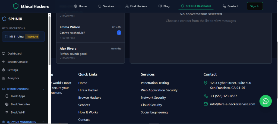Image resolution: width=278 pixels, height=124 pixels.
Task: Click the +1234567893 number under Alex Rivera
Action: 67,58
